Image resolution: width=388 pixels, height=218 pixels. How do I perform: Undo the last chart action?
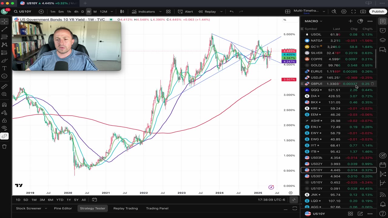point(232,12)
